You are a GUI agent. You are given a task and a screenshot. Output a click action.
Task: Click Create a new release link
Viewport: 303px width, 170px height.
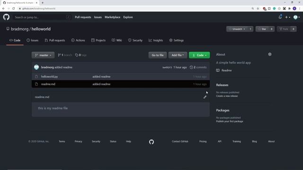tap(227, 96)
